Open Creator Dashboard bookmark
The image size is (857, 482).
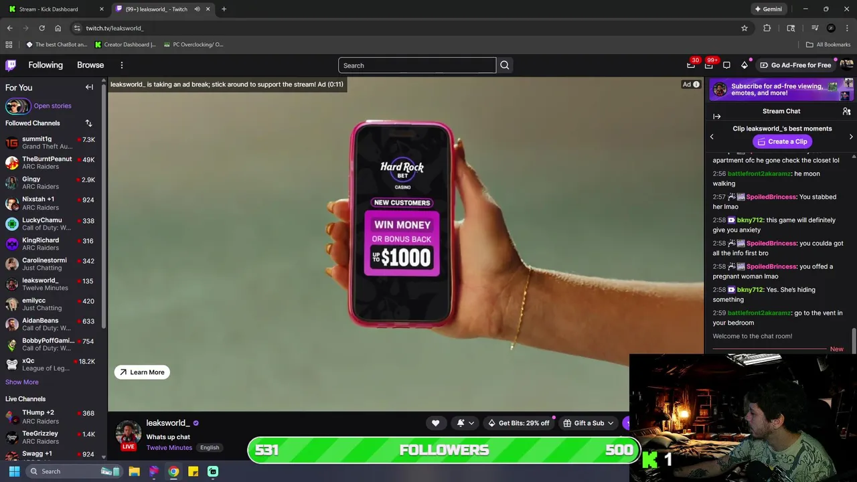click(125, 45)
